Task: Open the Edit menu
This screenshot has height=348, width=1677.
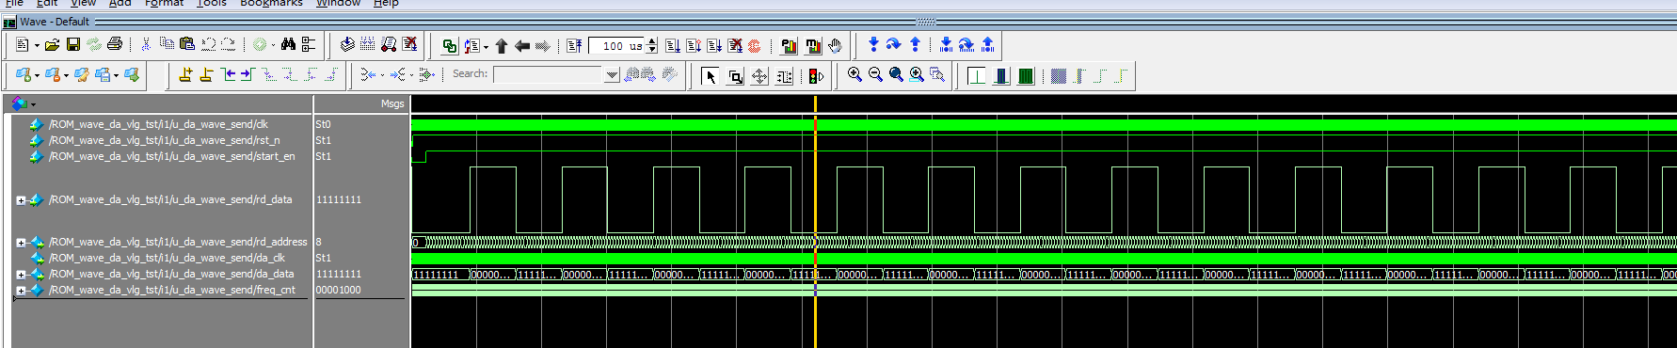Action: [x=47, y=3]
